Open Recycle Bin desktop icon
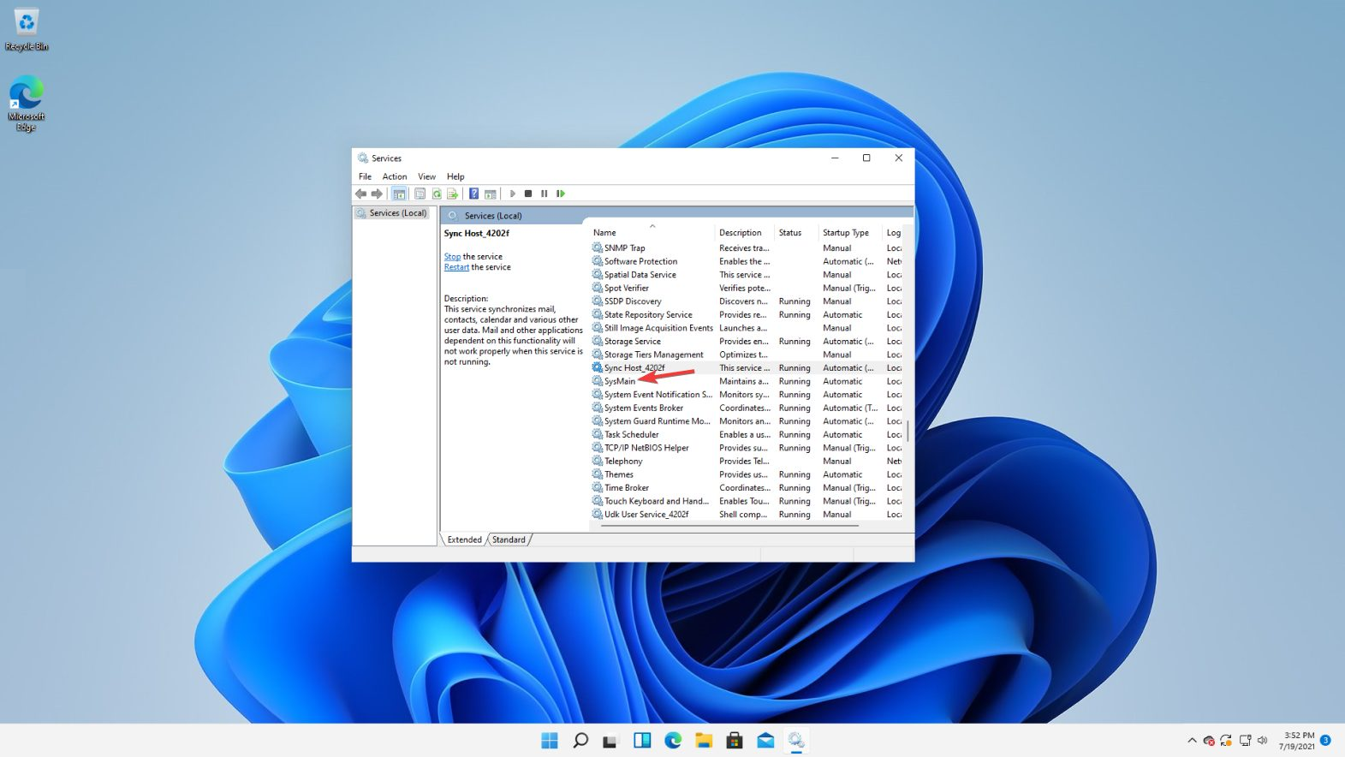The width and height of the screenshot is (1345, 757). point(27,29)
